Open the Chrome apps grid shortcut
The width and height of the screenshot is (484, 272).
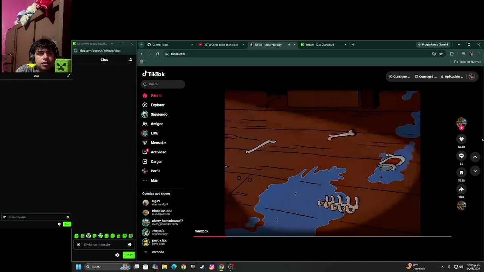point(141,62)
